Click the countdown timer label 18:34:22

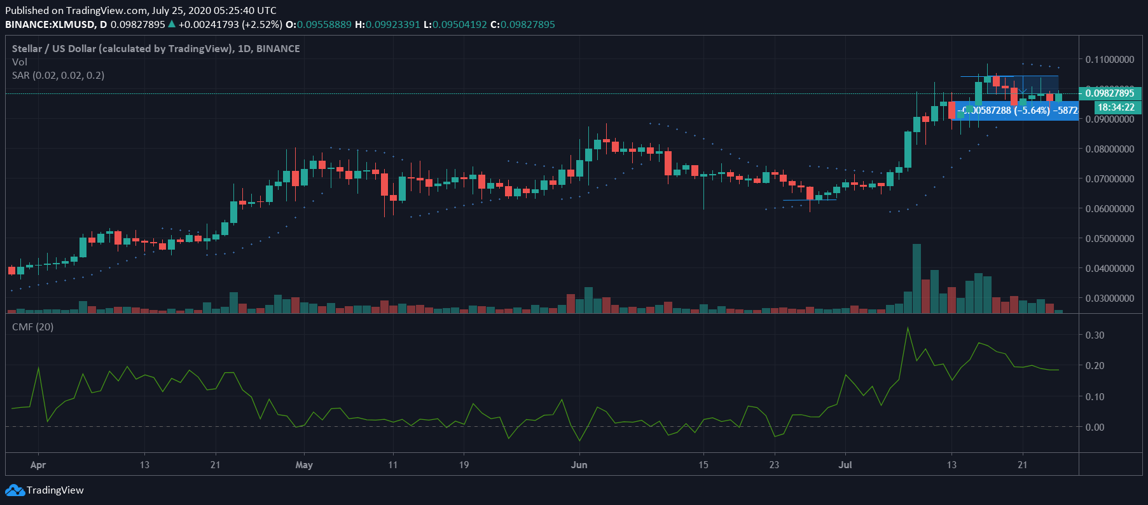[1116, 107]
